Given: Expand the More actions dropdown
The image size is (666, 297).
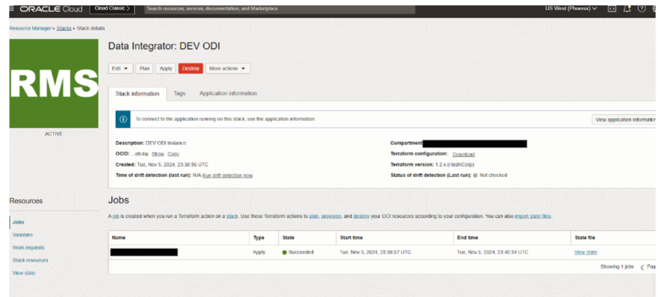Looking at the screenshot, I should 228,68.
